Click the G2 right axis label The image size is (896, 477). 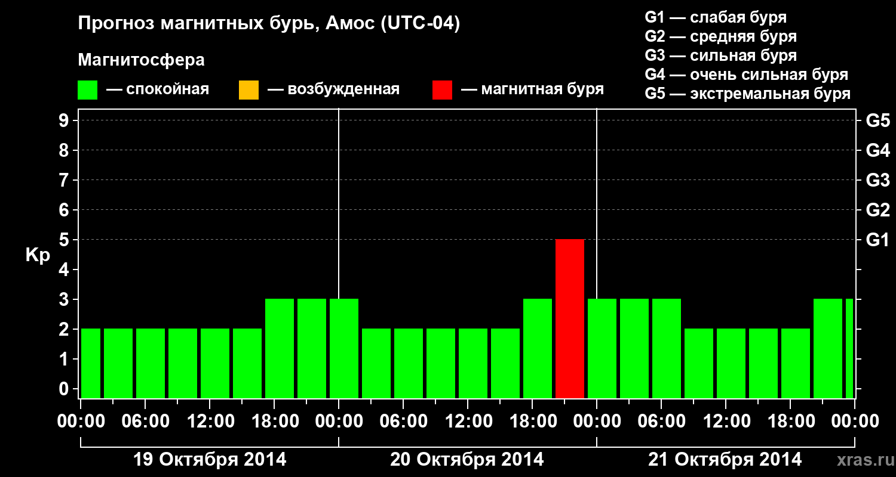click(878, 210)
